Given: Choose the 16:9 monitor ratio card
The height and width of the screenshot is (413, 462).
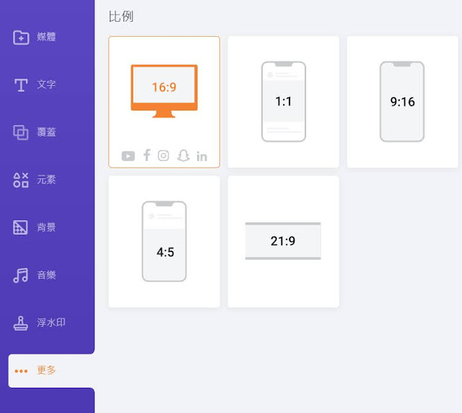Looking at the screenshot, I should [x=164, y=102].
